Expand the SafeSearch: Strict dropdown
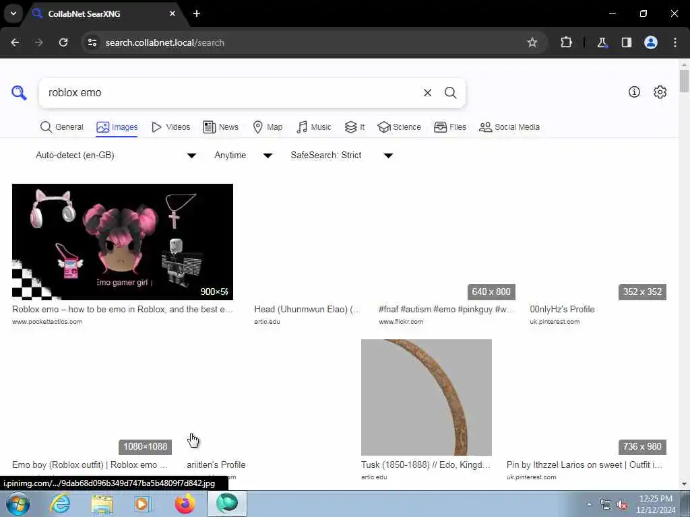This screenshot has width=690, height=517. (342, 156)
